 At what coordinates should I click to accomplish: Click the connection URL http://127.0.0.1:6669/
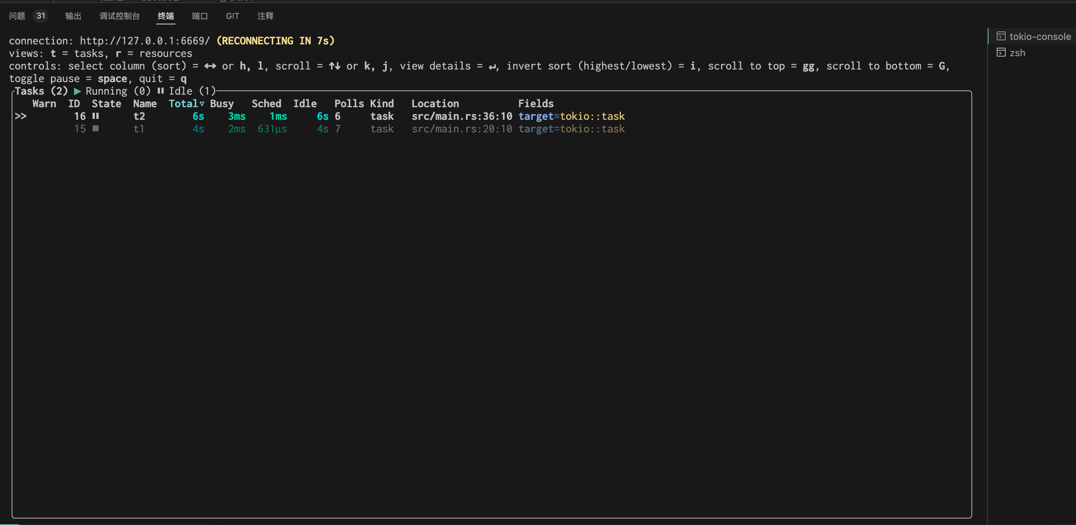(145, 41)
